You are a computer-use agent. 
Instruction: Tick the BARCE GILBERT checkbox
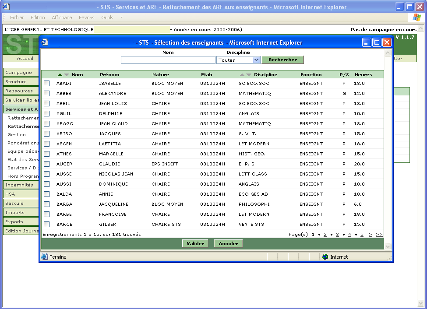point(47,225)
